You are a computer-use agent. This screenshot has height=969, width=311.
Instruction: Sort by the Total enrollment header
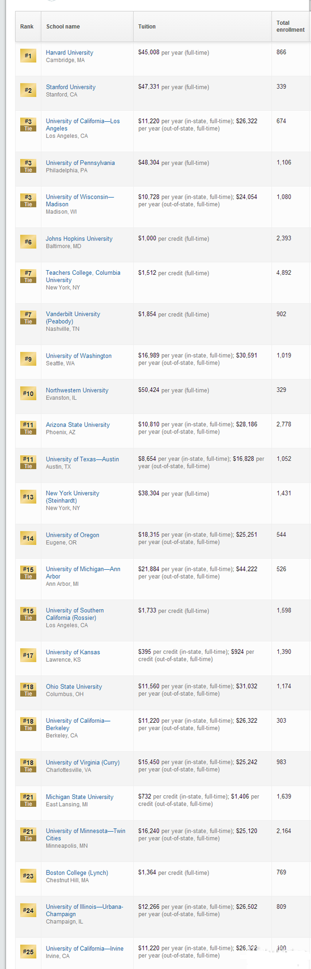[290, 26]
